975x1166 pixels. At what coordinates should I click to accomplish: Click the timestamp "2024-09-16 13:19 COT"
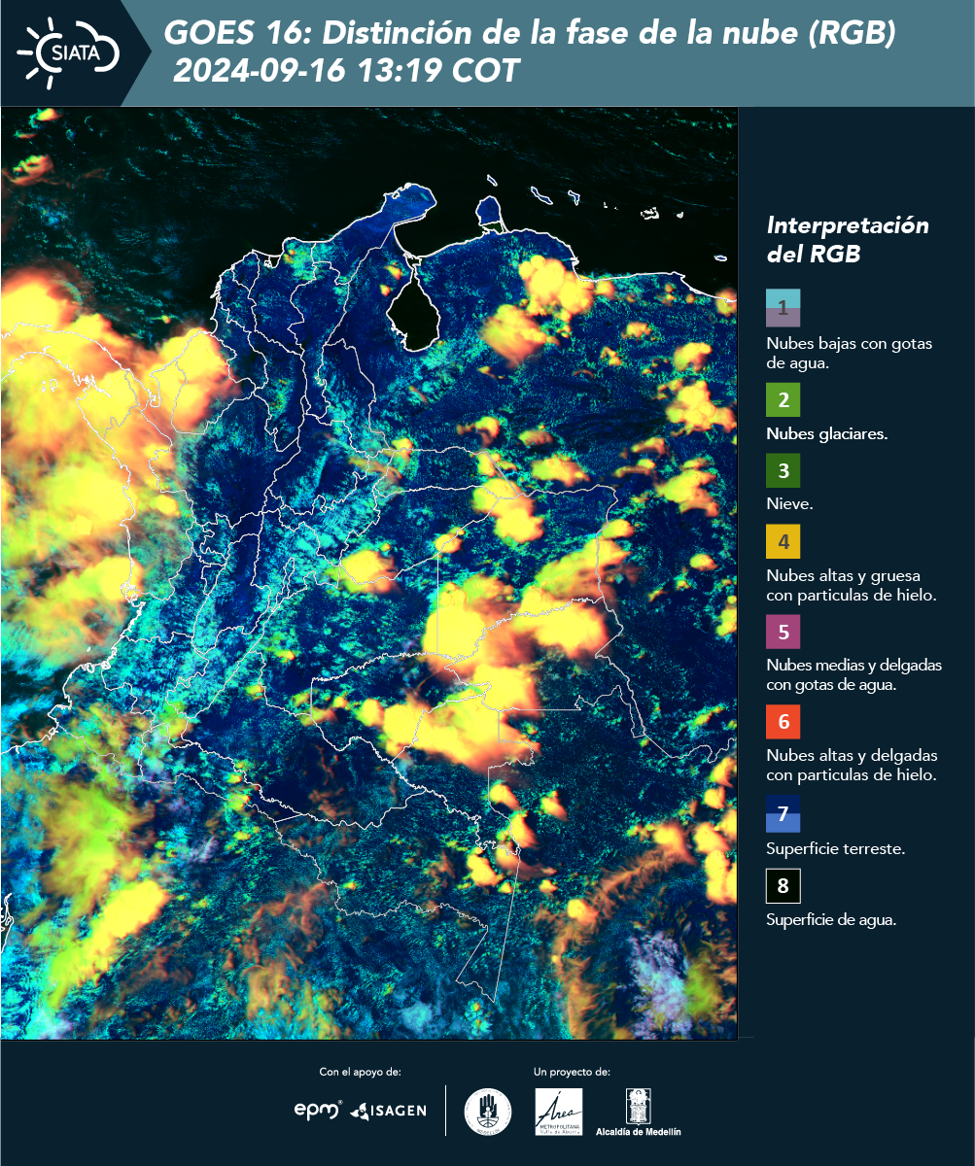pyautogui.click(x=347, y=71)
